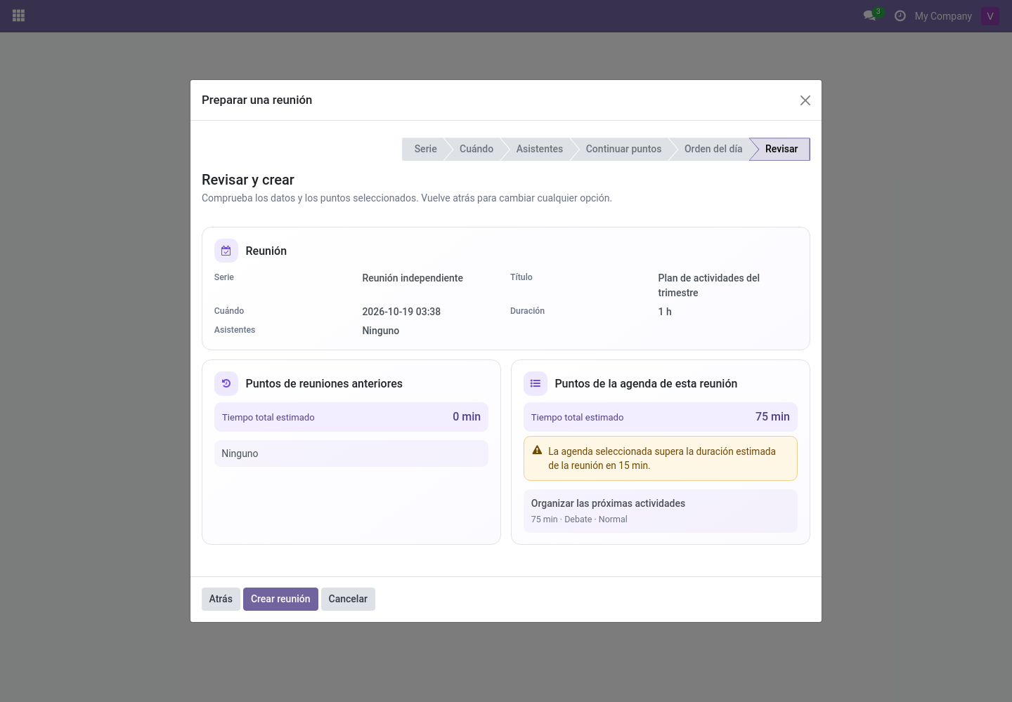Click the Ninguno row under previous meeting points
The image size is (1012, 702).
351,453
